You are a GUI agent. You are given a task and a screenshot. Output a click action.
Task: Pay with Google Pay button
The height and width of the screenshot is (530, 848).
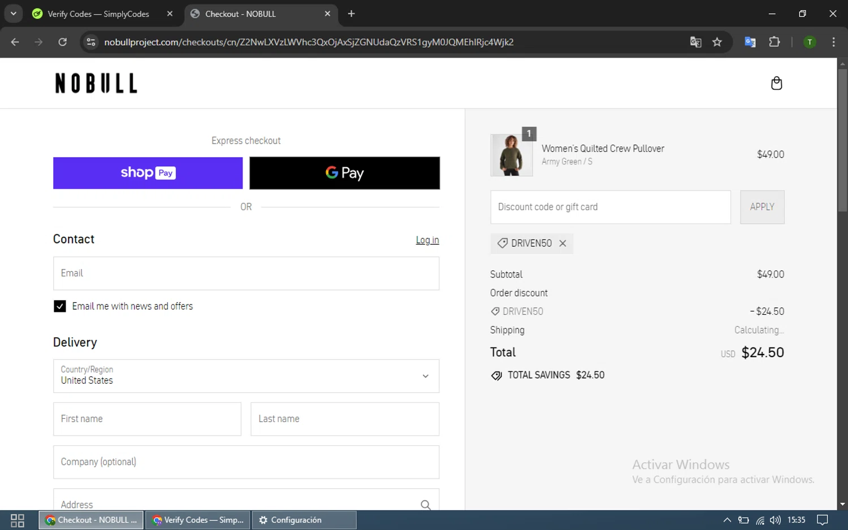[344, 173]
